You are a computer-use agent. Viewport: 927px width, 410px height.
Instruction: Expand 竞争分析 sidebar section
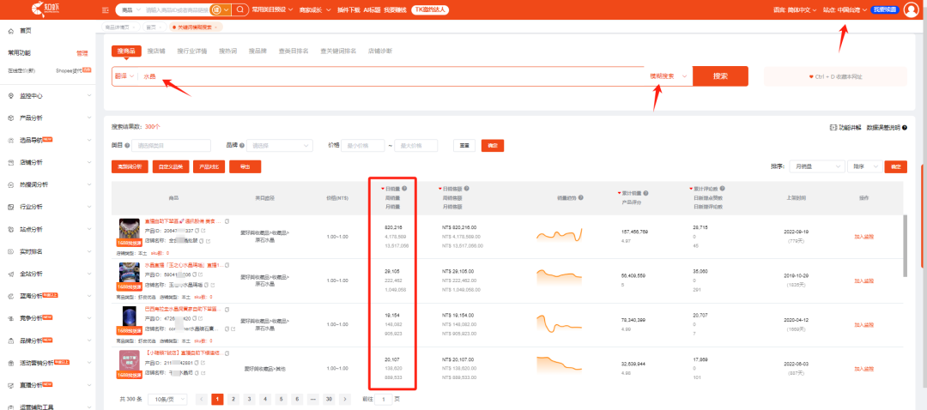click(46, 318)
